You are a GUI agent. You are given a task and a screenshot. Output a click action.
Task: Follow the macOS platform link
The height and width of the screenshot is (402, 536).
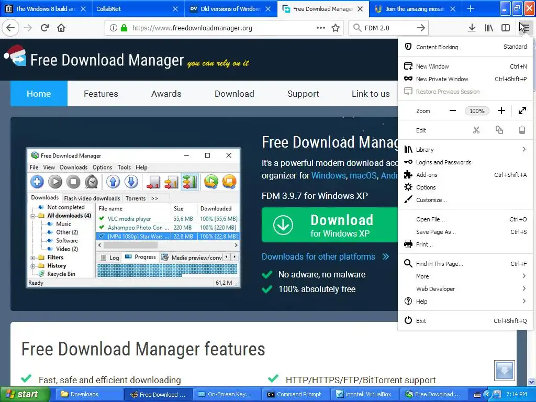click(x=363, y=175)
